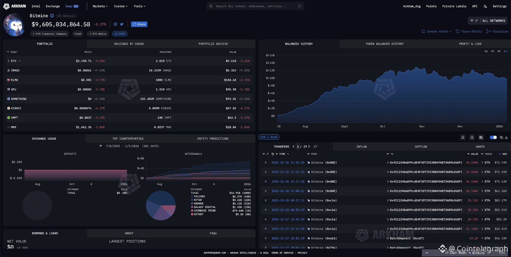Copy transfers with the copy icon
The height and width of the screenshot is (257, 511).
click(x=501, y=137)
